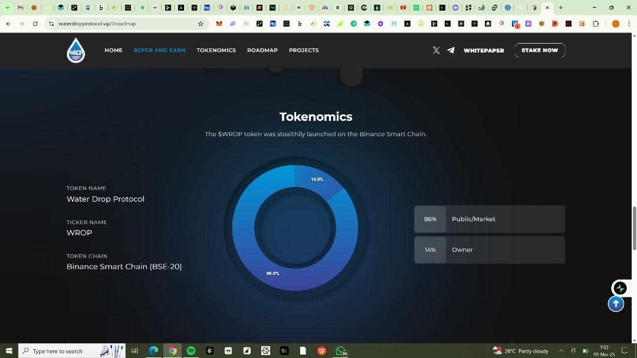
Task: Click the 14.0% donut chart segment
Action: [x=317, y=179]
